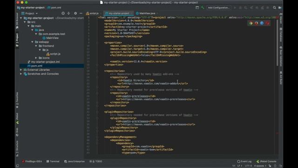Open DB Browser tool window on left sidebar
This screenshot has height=168, width=298.
coord(17,21)
